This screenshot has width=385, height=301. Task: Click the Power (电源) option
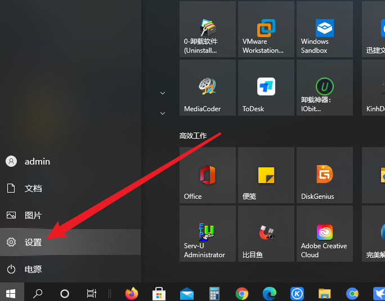tap(33, 270)
